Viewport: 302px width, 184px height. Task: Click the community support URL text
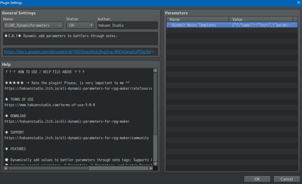(77, 138)
